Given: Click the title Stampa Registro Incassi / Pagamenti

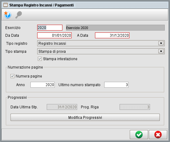Looking at the screenshot, I should (42, 5).
